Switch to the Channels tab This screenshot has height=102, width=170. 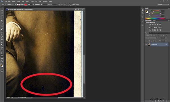click(x=152, y=33)
